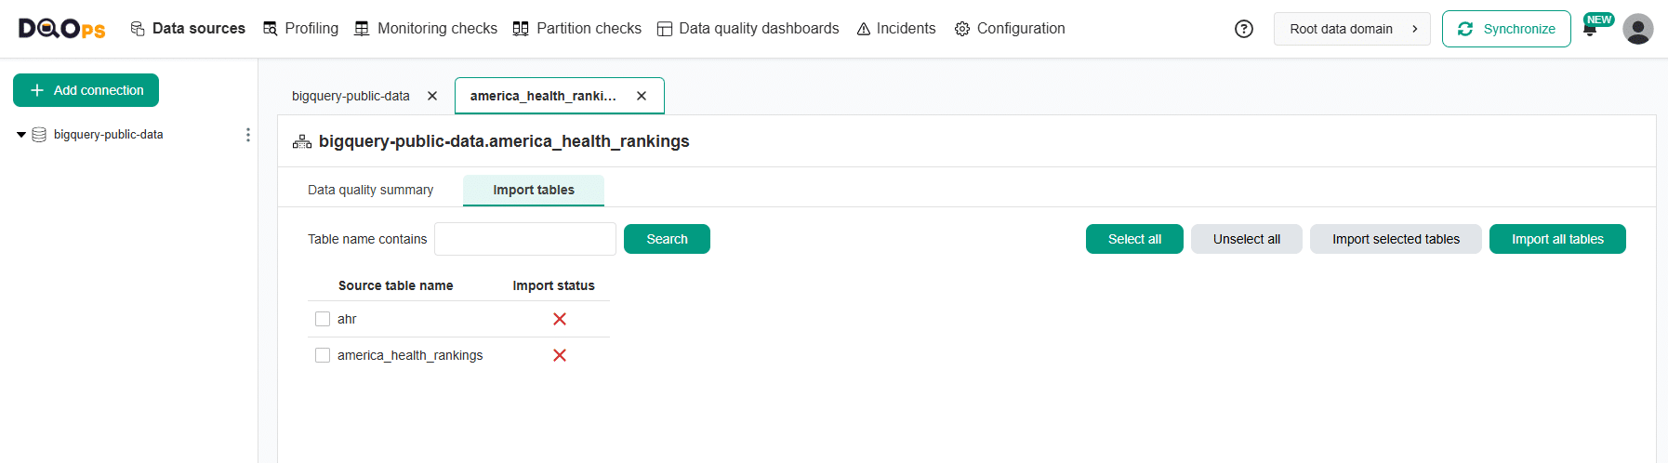1668x463 pixels.
Task: Open Data quality dashboards
Action: click(748, 29)
